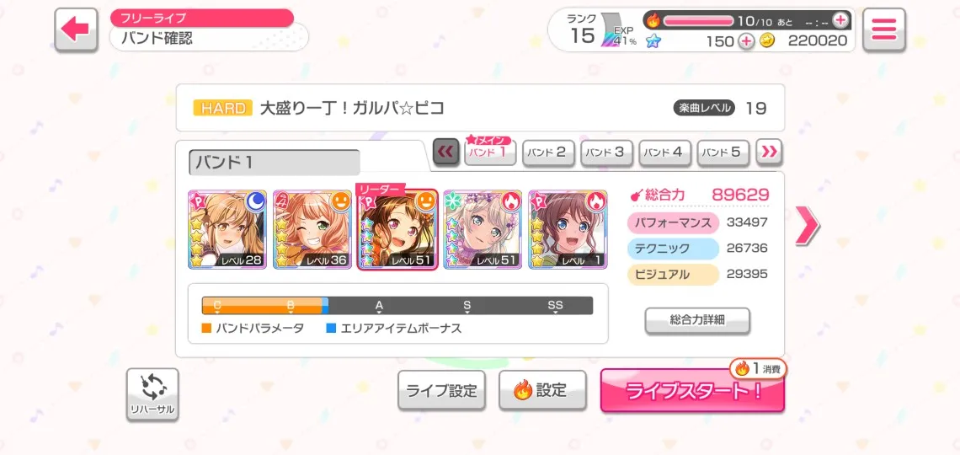
Task: Start the live with ライブスタート button
Action: 692,391
